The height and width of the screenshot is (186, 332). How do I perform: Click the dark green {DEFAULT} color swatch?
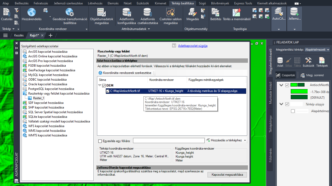299,97
